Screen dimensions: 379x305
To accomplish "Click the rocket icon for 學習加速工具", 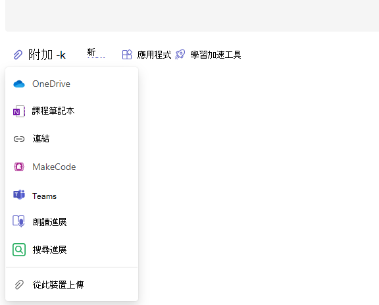I will coord(180,55).
